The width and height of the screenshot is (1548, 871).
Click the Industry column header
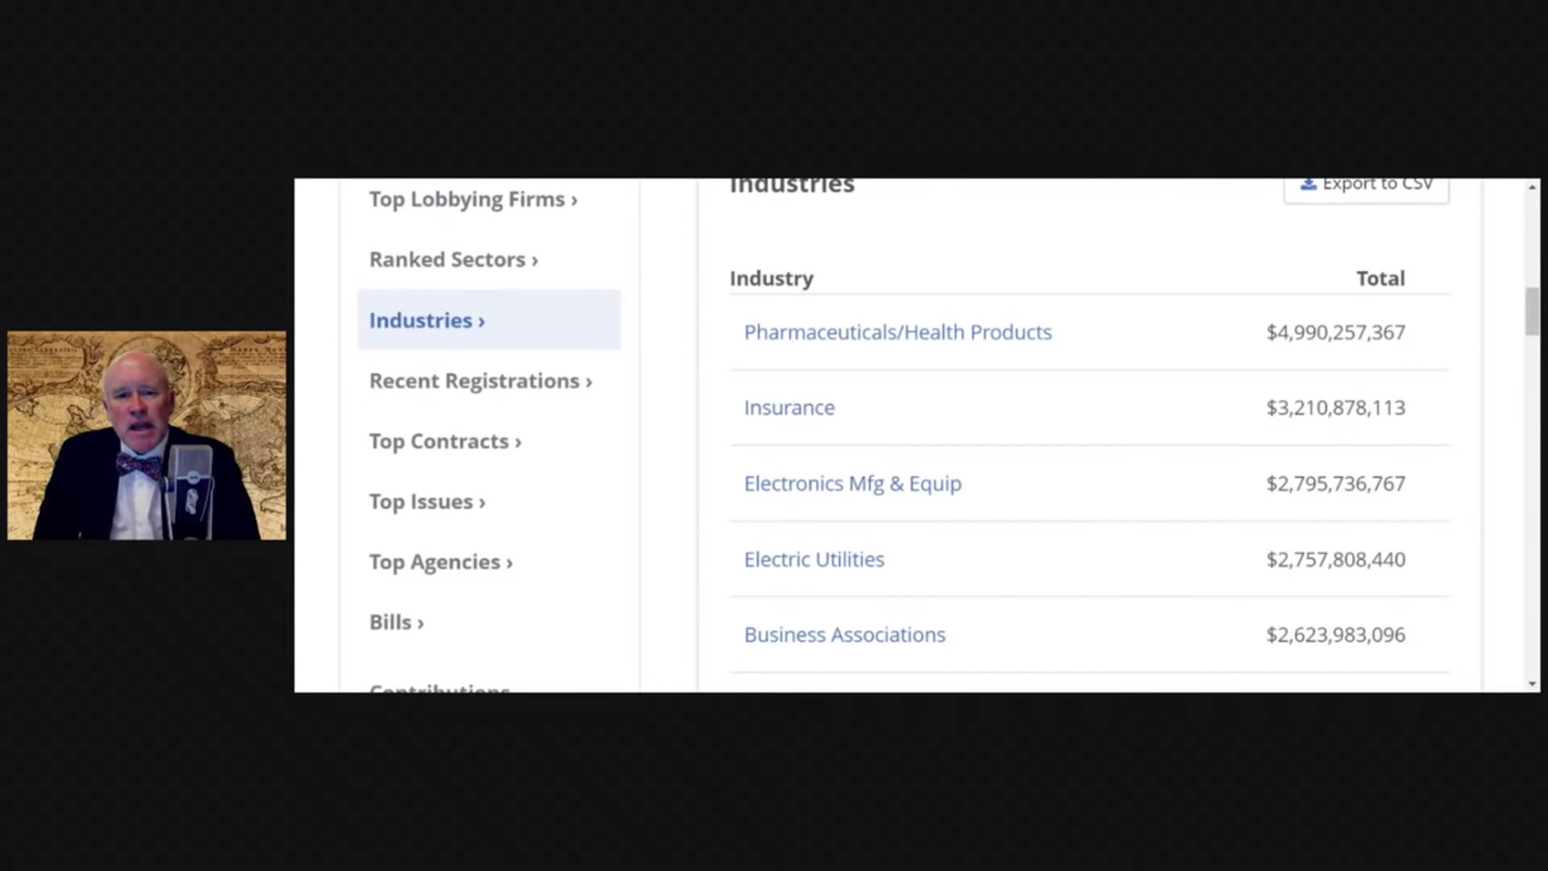coord(771,279)
